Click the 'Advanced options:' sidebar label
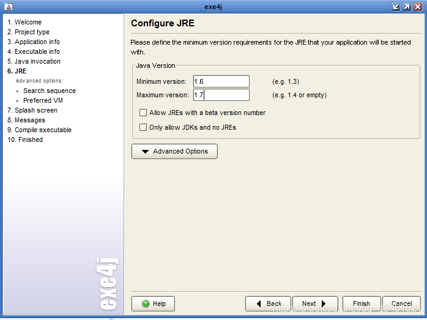The image size is (427, 320). click(39, 81)
